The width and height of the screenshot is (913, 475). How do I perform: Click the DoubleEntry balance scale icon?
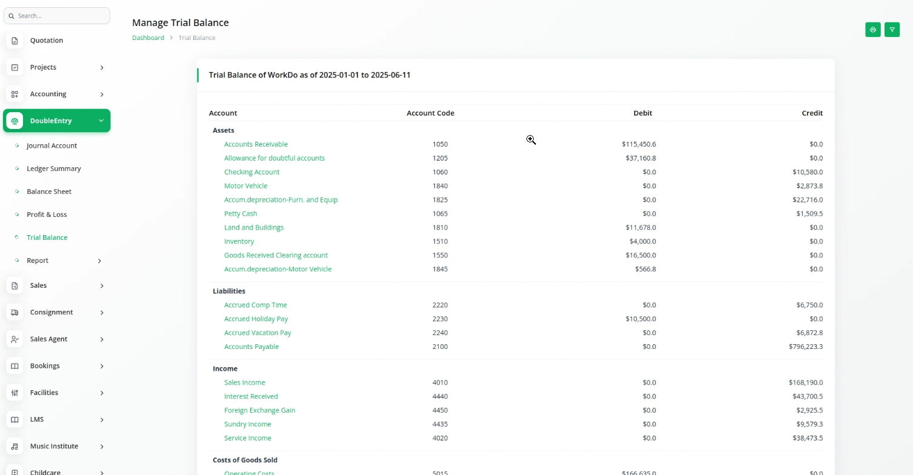click(15, 121)
